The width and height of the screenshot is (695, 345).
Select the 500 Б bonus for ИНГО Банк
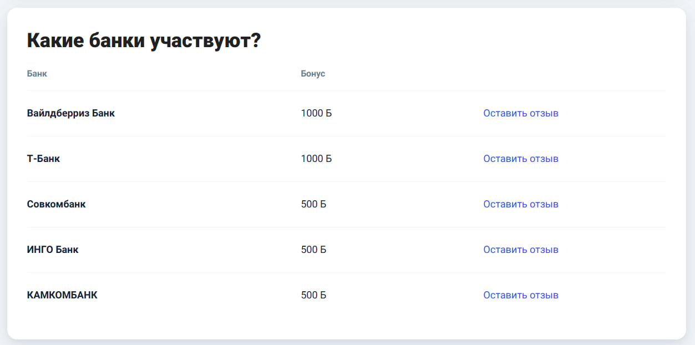point(313,250)
